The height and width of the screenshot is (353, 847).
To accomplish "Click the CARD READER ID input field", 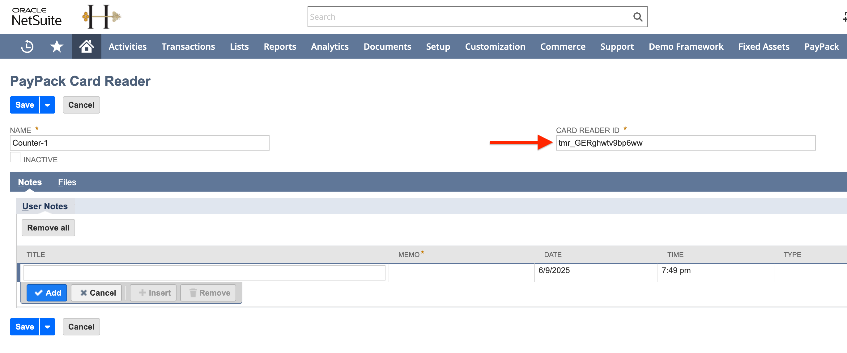I will click(686, 143).
